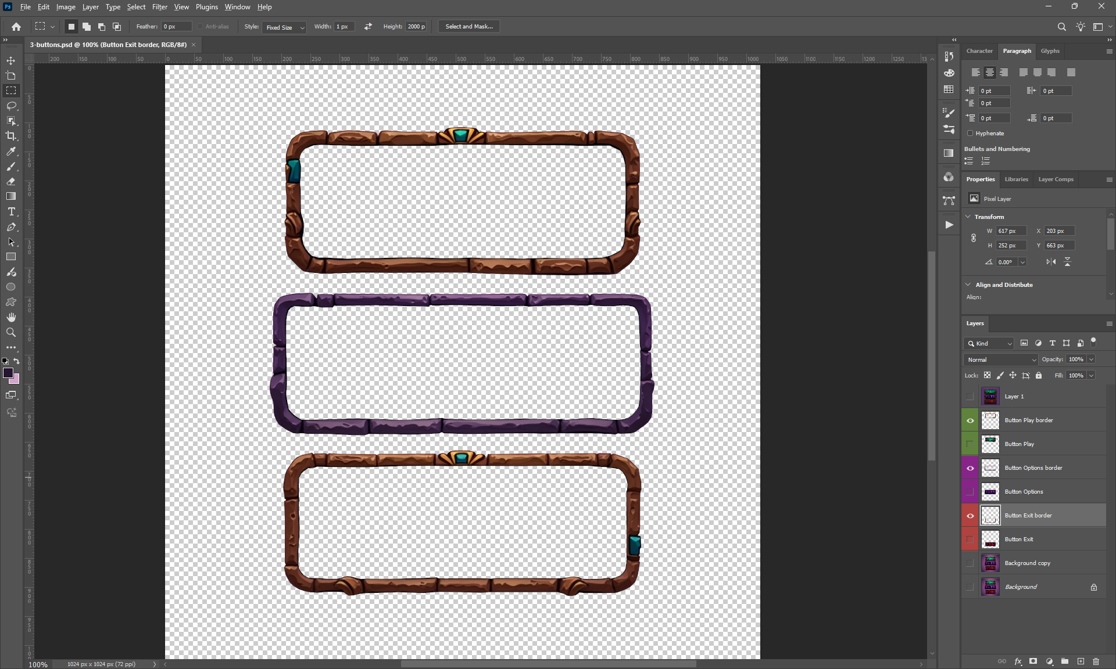Hide the Button Play border layer
The image size is (1116, 669).
tap(970, 420)
